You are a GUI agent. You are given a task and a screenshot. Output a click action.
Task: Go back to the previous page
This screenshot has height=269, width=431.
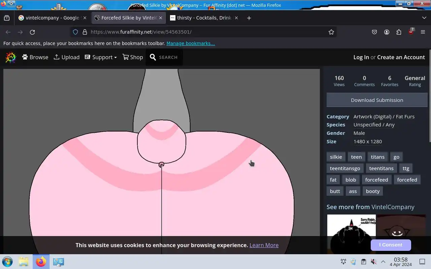(x=8, y=32)
